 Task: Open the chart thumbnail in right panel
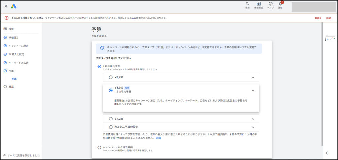click(331, 38)
